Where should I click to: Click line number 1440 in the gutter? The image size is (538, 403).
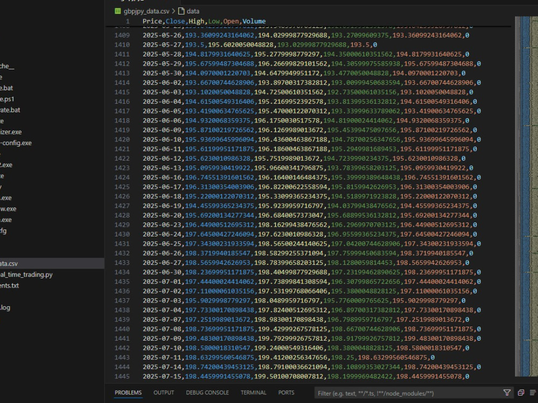pyautogui.click(x=122, y=329)
